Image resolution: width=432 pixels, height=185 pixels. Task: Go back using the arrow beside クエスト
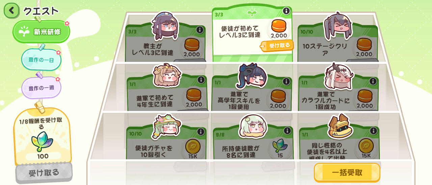click(11, 10)
